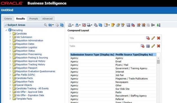Switch to the Criteria tab
Screen dimensions: 177x103
(x=8, y=19)
